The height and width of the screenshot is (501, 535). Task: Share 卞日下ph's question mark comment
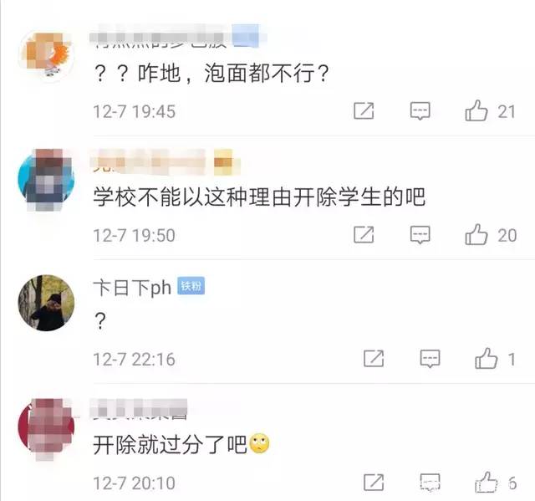(374, 359)
